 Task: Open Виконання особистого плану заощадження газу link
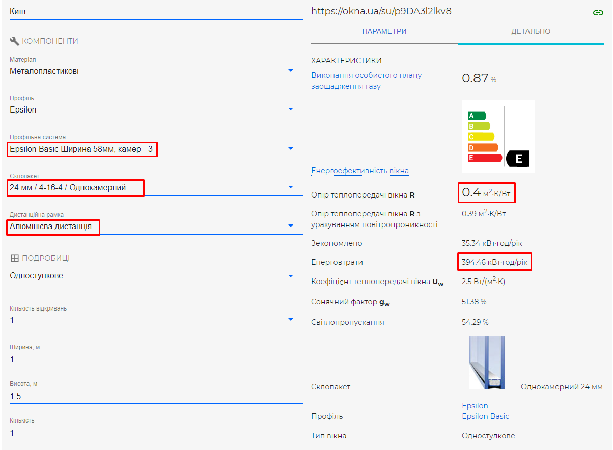pos(367,80)
